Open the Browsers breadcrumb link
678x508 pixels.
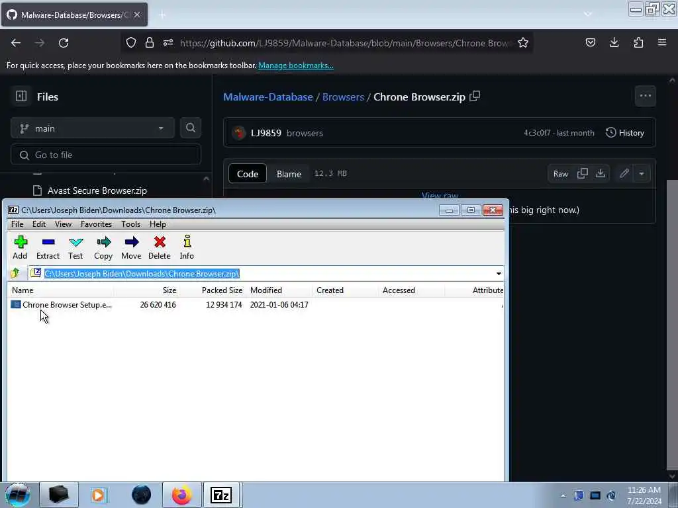coord(344,97)
